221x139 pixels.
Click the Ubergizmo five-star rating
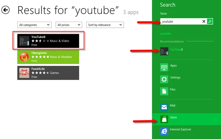(40, 57)
